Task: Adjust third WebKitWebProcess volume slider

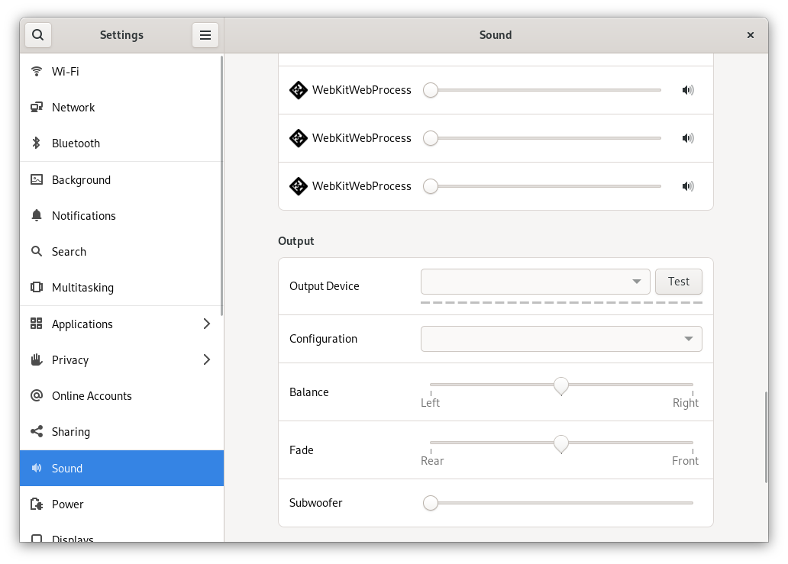Action: pyautogui.click(x=542, y=185)
